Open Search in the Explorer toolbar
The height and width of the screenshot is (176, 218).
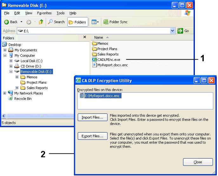click(56, 22)
